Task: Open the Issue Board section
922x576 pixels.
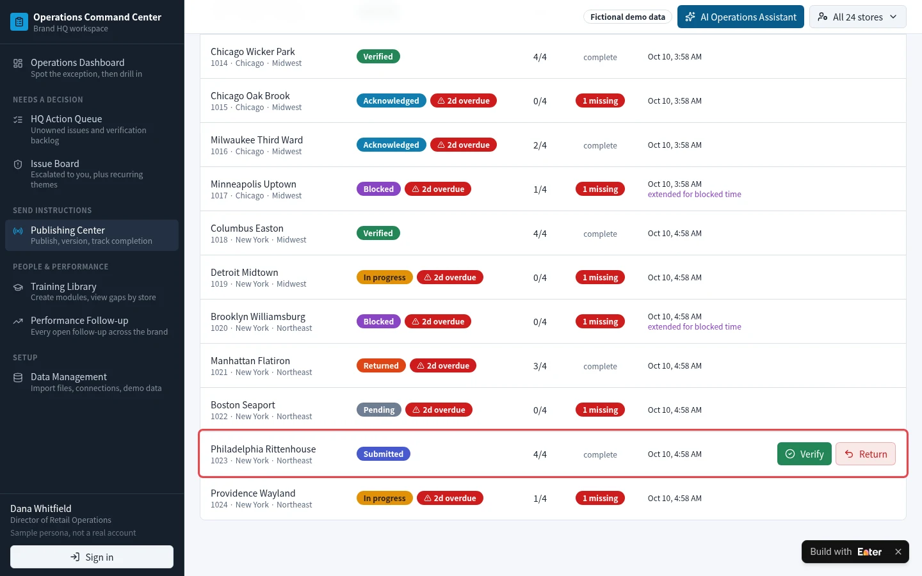Action: click(92, 174)
